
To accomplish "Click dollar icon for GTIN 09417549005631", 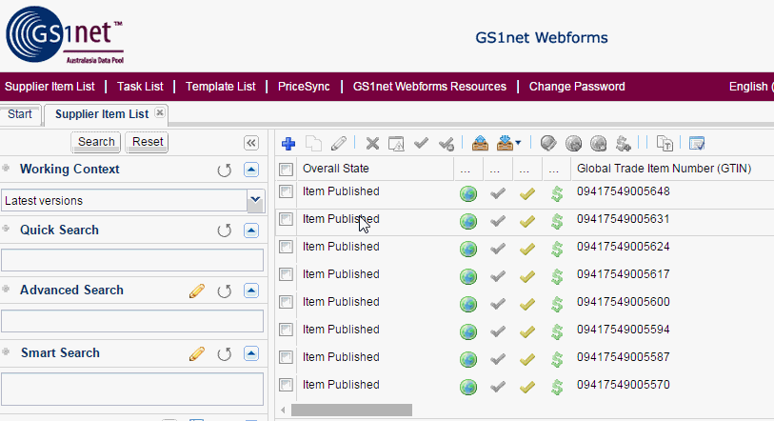I will (557, 221).
